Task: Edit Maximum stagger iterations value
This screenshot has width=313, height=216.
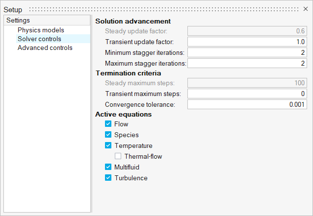Action: tap(248, 63)
